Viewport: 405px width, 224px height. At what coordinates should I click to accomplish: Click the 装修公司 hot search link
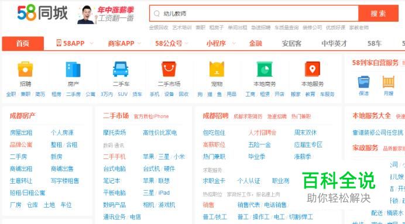pos(313,27)
